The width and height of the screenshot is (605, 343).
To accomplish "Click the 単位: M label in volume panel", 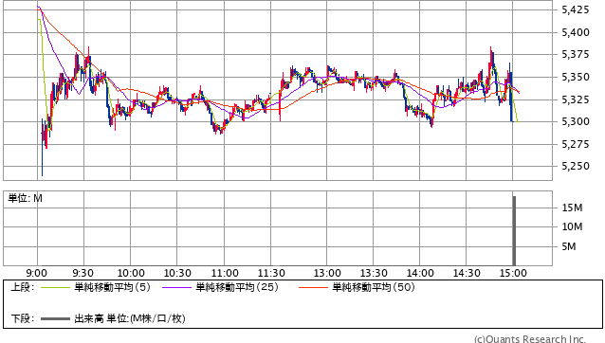I will (25, 198).
